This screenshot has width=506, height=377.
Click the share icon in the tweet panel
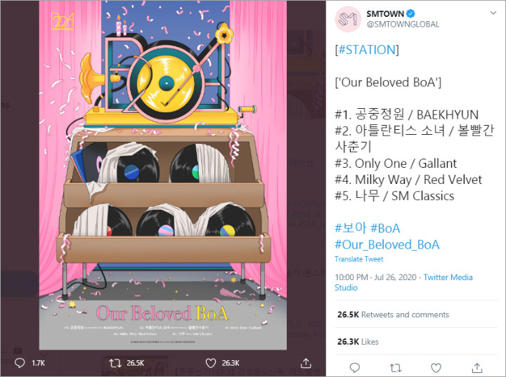pyautogui.click(x=477, y=367)
